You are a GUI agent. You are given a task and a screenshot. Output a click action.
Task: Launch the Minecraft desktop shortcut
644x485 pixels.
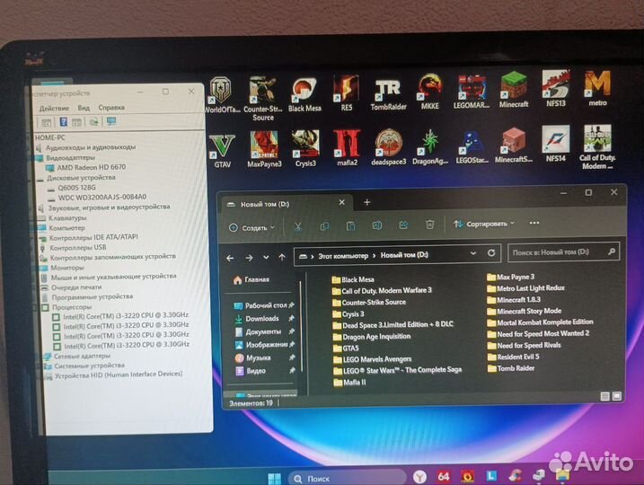(x=514, y=90)
